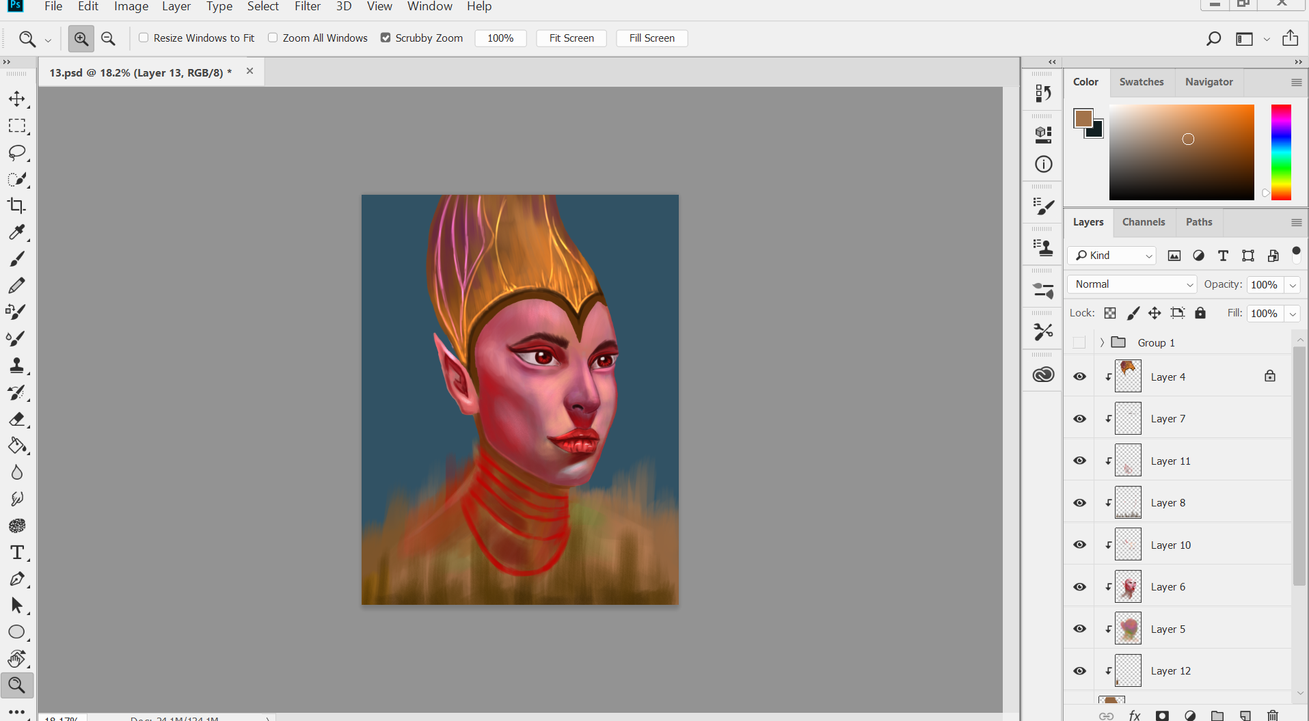Open the Zoom tool preset dropdown

tap(48, 40)
